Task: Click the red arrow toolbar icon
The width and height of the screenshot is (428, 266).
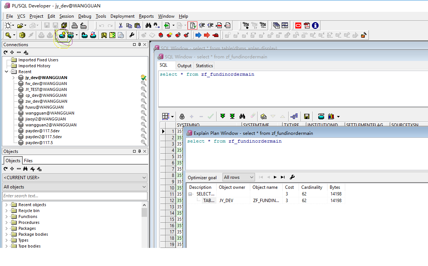Action: pyautogui.click(x=207, y=35)
